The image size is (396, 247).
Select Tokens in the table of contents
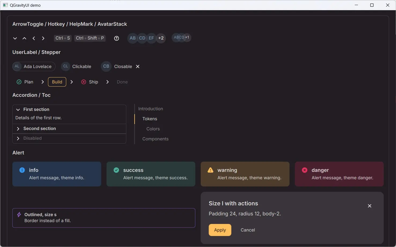tap(150, 119)
